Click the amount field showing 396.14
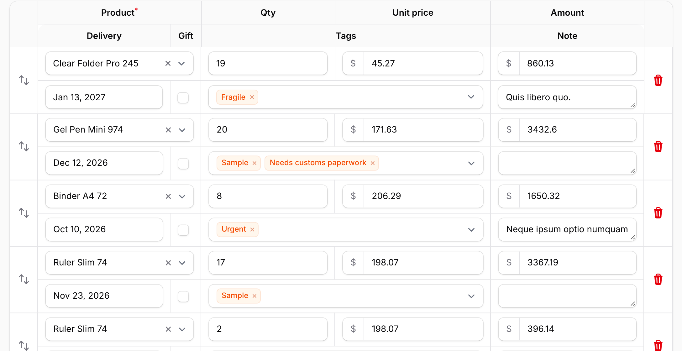 (x=578, y=329)
